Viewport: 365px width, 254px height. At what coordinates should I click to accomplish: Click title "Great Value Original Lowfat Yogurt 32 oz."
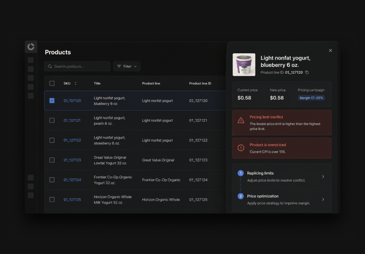(x=110, y=160)
